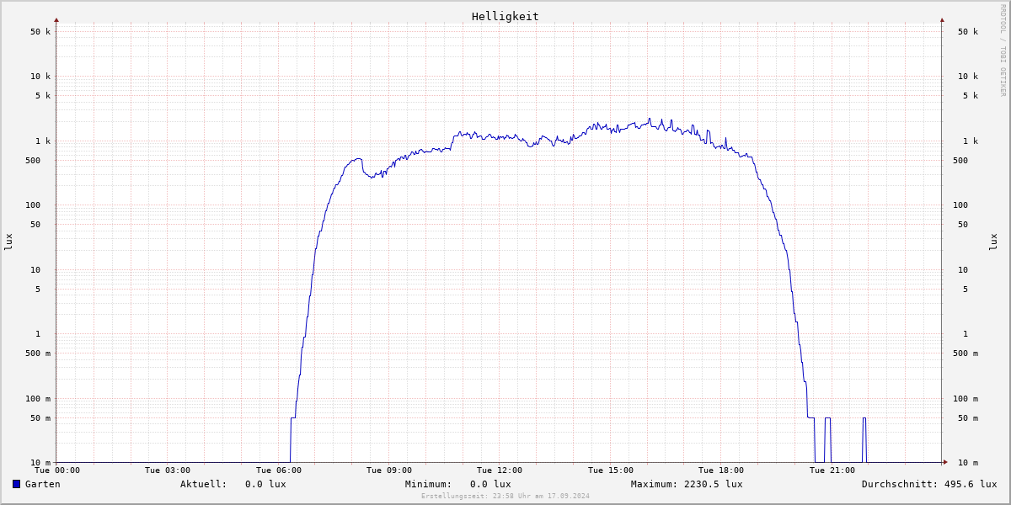
Task: Select the Tue 09:00 time axis label
Action: [389, 470]
